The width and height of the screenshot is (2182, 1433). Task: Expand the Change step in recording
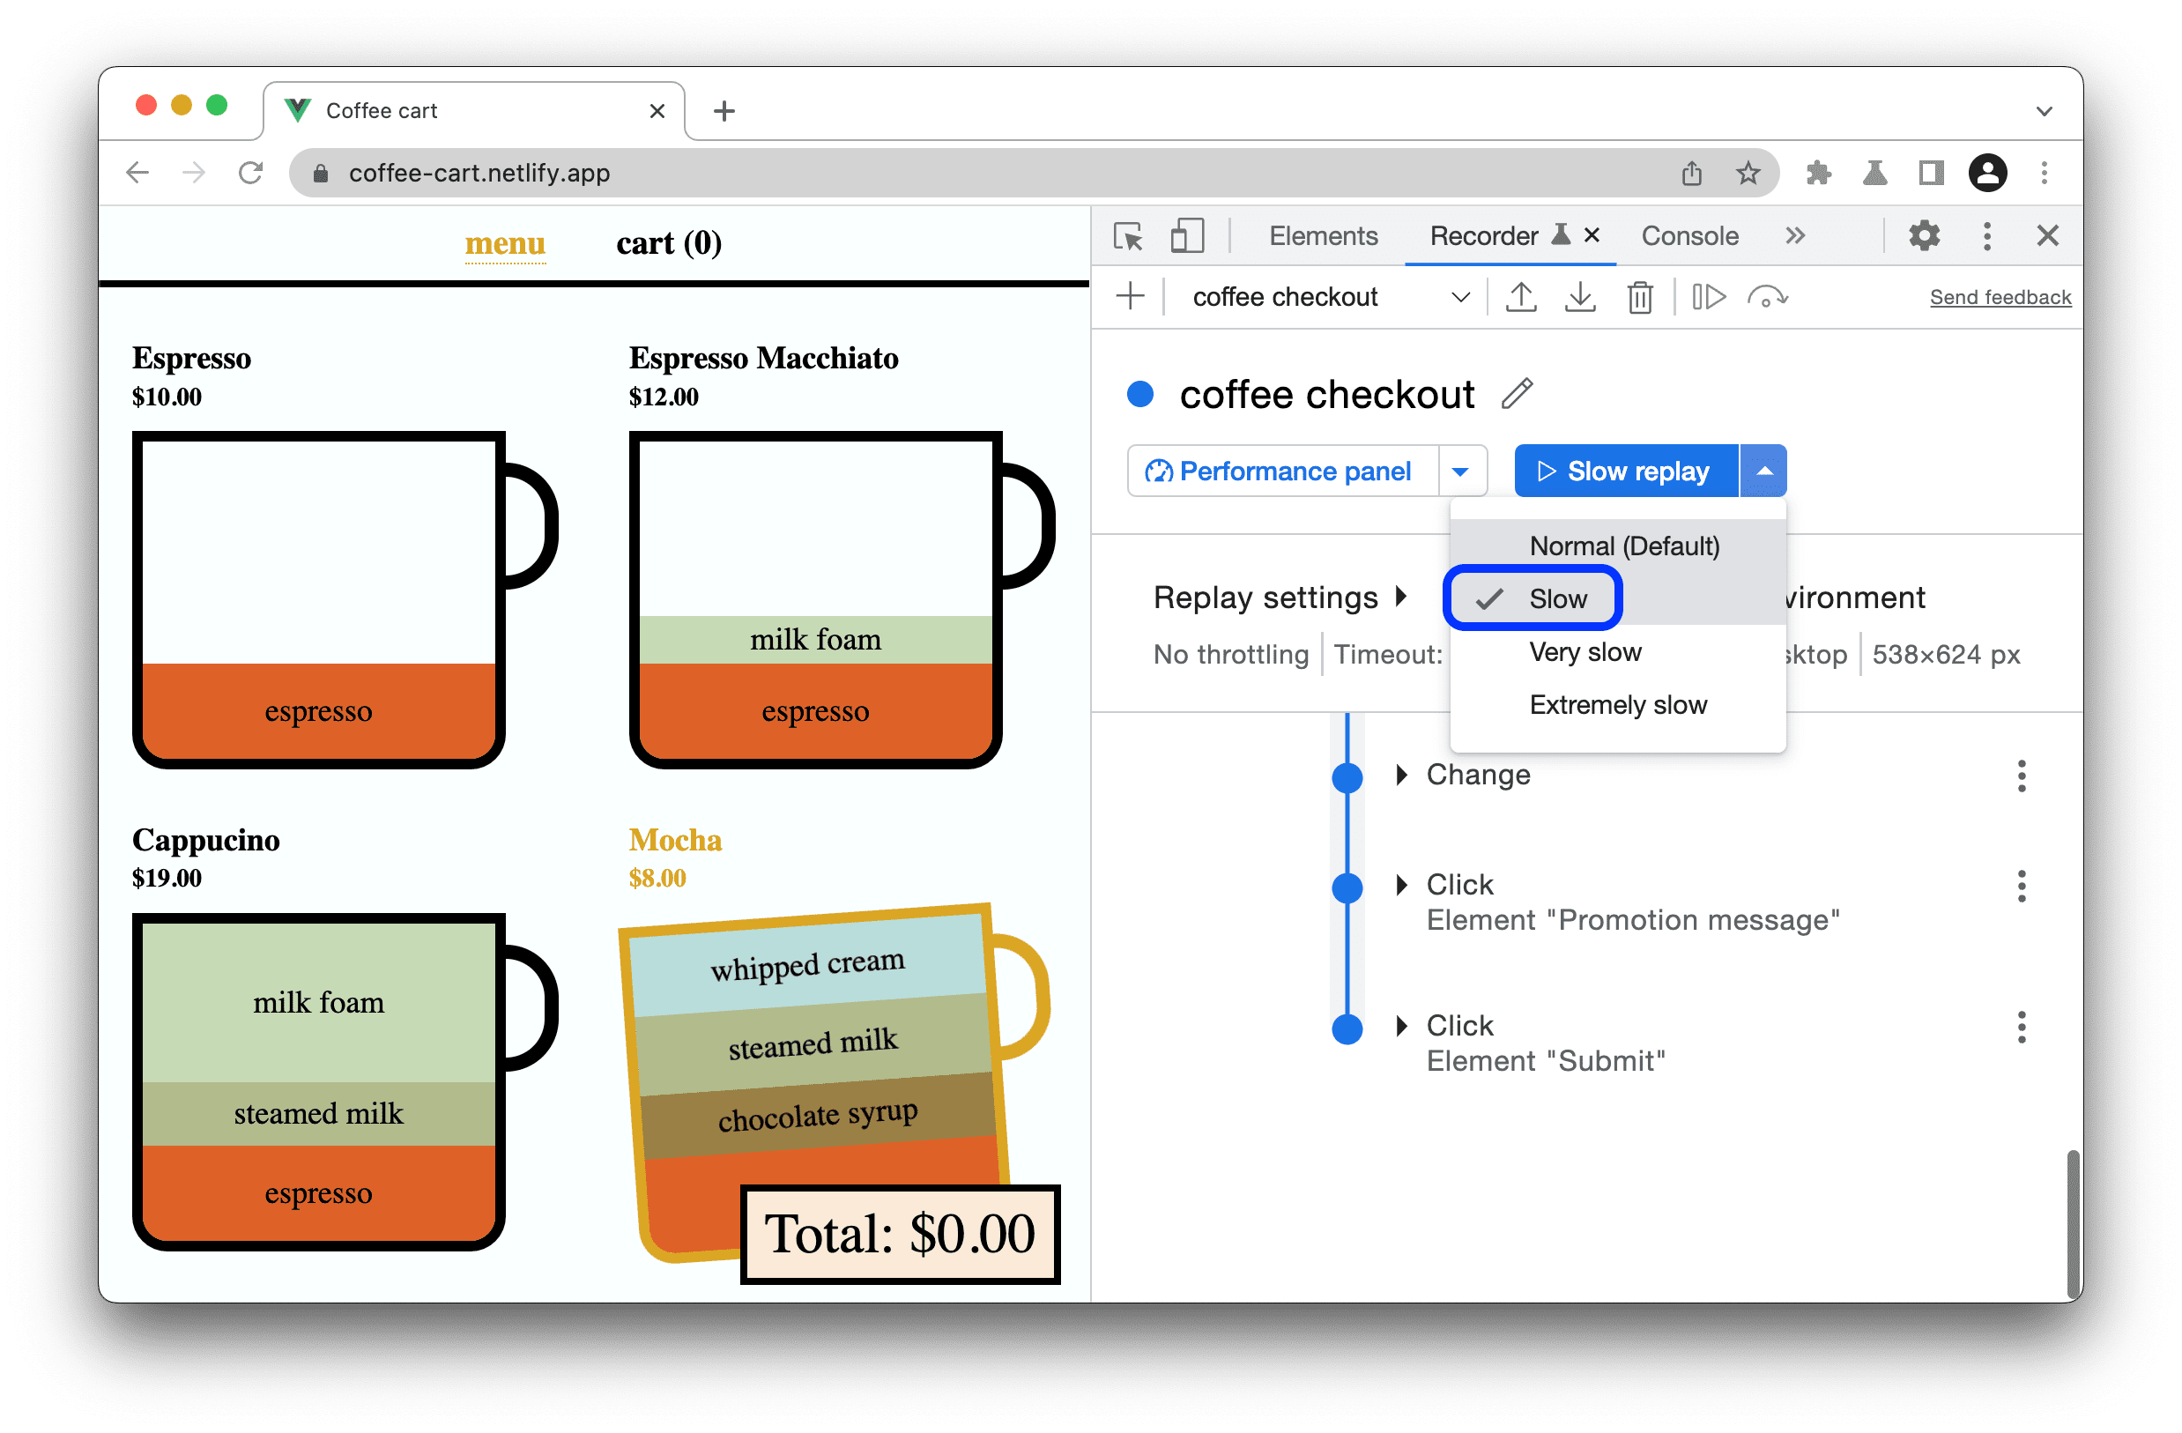click(x=1399, y=776)
